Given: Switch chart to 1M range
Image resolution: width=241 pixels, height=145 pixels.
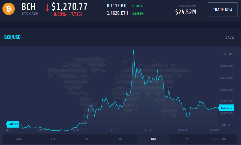Looking at the screenshot, I should (x=86, y=139).
